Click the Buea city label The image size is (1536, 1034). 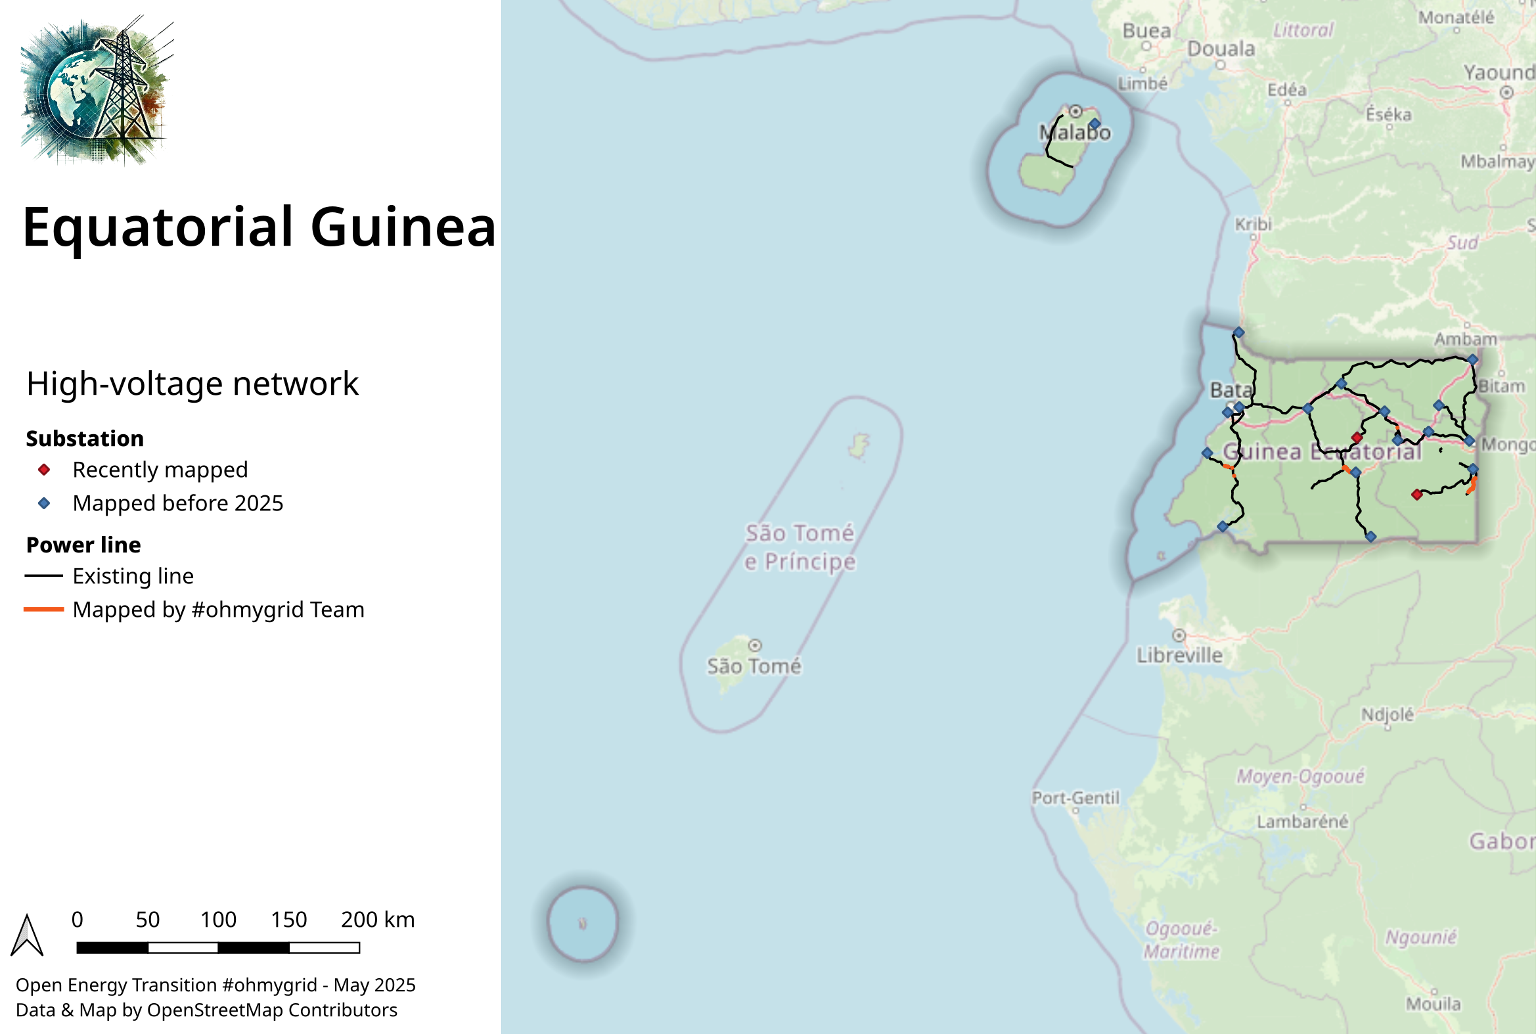click(x=1147, y=31)
